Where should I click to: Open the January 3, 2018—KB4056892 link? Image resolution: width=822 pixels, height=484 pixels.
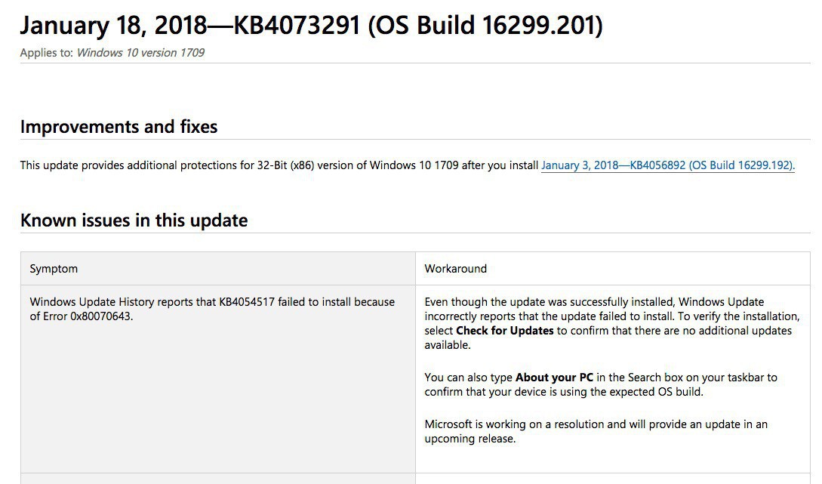point(667,165)
